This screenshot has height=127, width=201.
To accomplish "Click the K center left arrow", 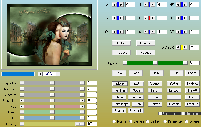I will pos(146,18).
